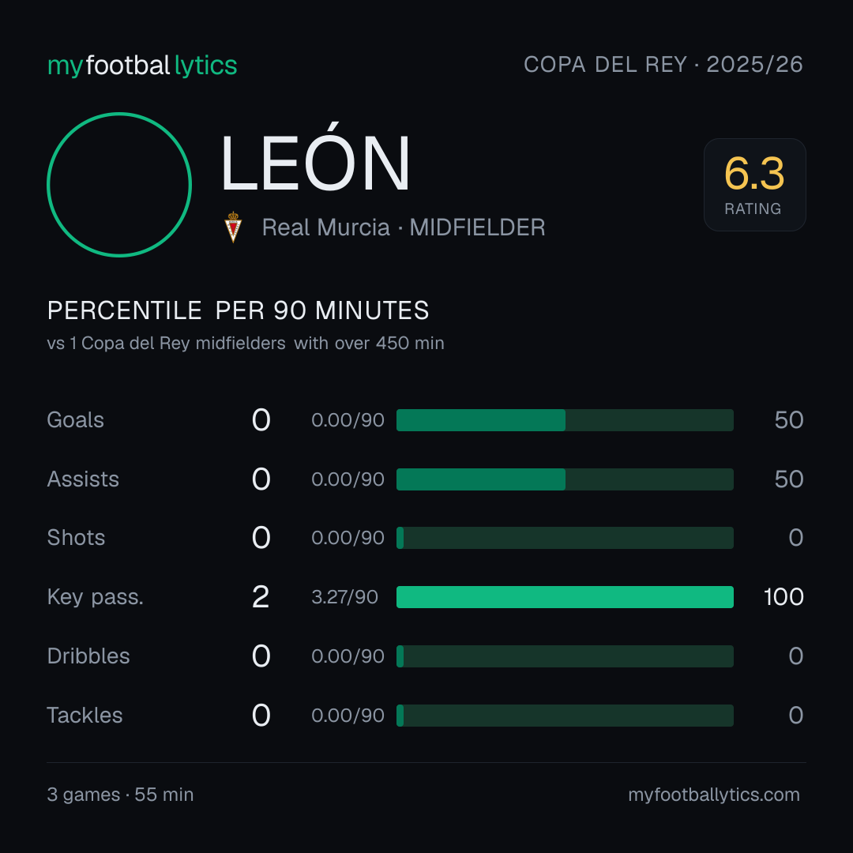This screenshot has width=853, height=853.
Task: Click the Percentile per 90 minutes heading
Action: (239, 310)
